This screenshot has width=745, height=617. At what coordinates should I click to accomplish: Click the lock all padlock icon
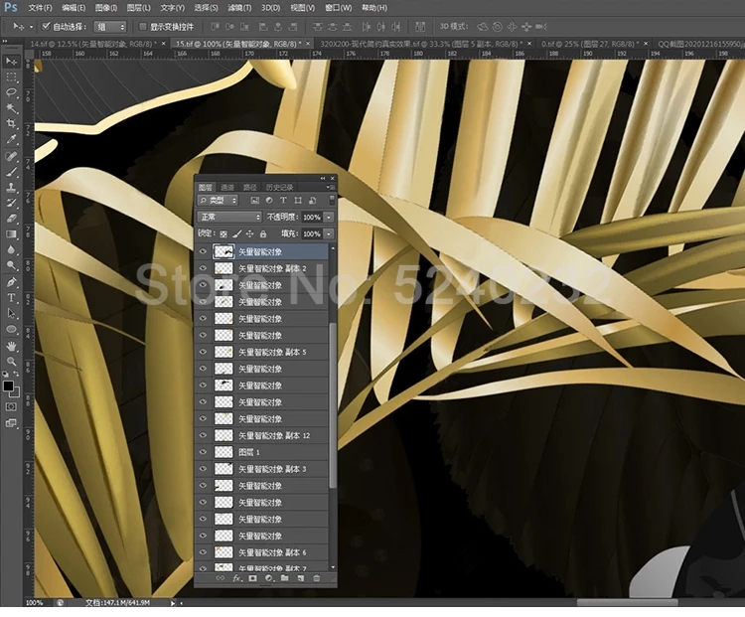[263, 233]
